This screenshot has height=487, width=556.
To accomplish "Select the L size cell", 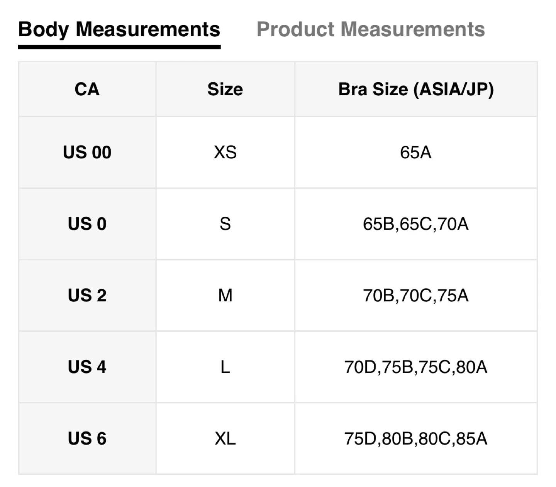I will 225,367.
